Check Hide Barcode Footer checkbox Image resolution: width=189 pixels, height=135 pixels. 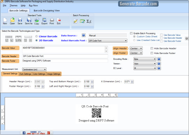coord(152,53)
